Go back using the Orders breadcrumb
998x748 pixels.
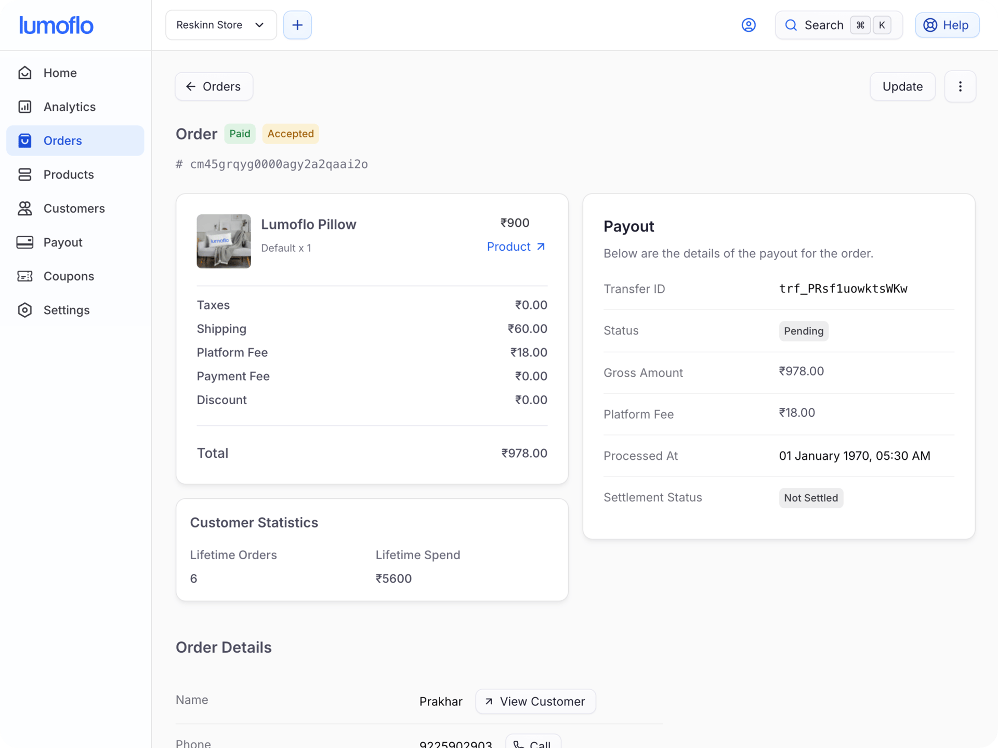coord(213,86)
